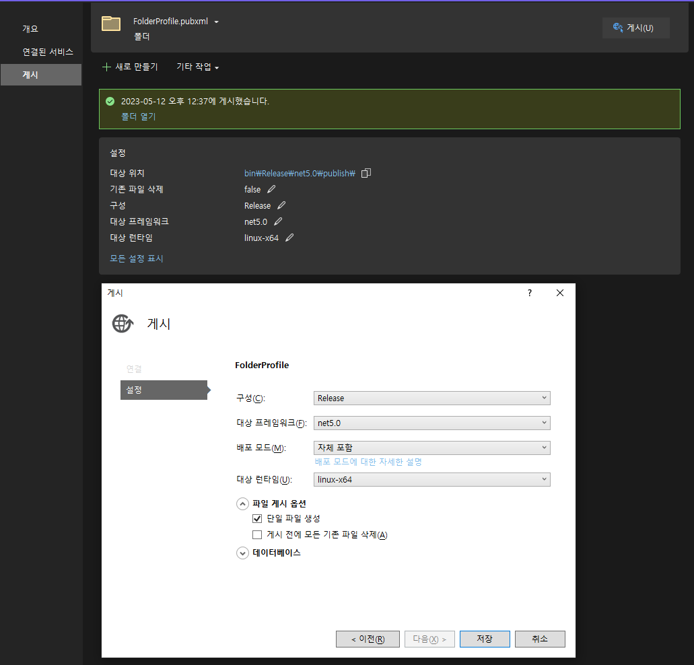Click the 'linux-x64' value in settings summary

coord(261,238)
